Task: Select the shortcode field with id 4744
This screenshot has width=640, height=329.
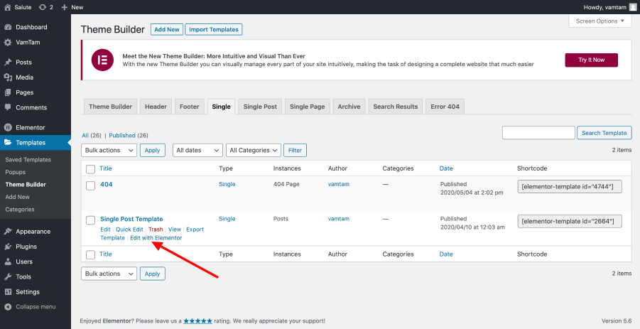Action: pyautogui.click(x=570, y=187)
